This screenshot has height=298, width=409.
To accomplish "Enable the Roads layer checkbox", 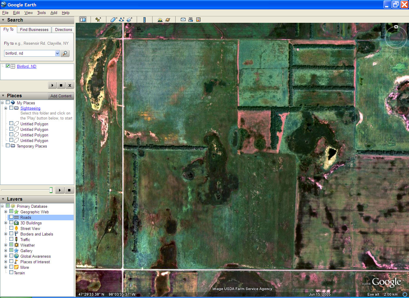I will tap(11, 217).
